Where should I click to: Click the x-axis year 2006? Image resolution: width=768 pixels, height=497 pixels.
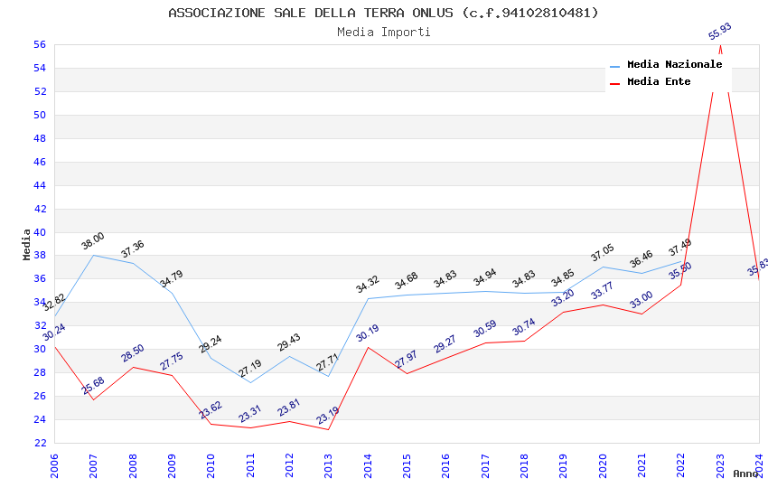54,466
